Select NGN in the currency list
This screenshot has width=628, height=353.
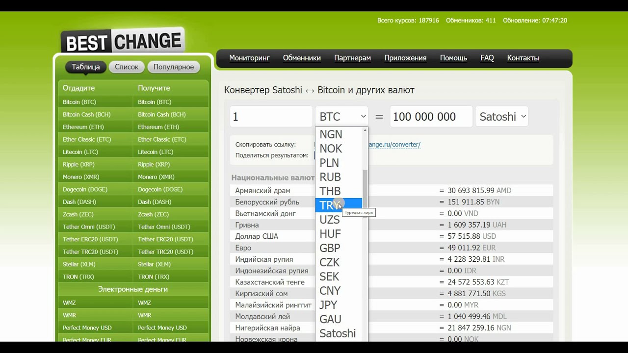[x=339, y=134]
